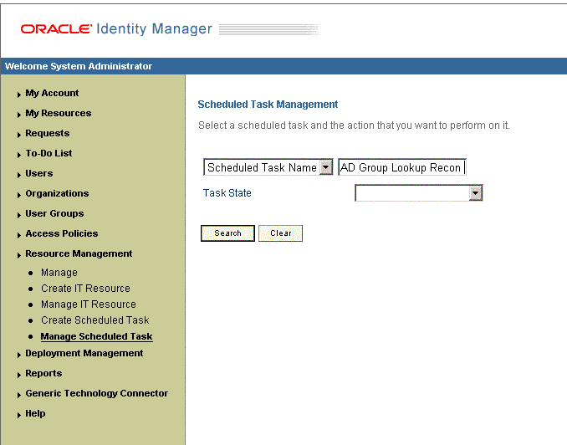The height and width of the screenshot is (445, 567).
Task: Open the Reports menu
Action: pyautogui.click(x=43, y=373)
